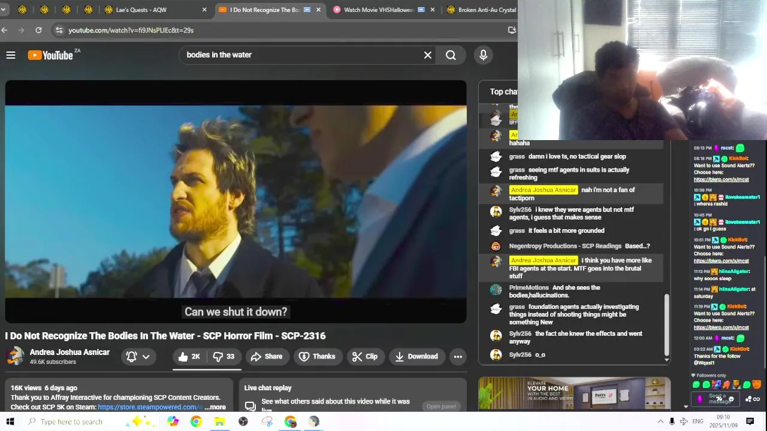This screenshot has width=767, height=431.
Task: Open the OBS Studio taskbar icon
Action: [x=243, y=421]
